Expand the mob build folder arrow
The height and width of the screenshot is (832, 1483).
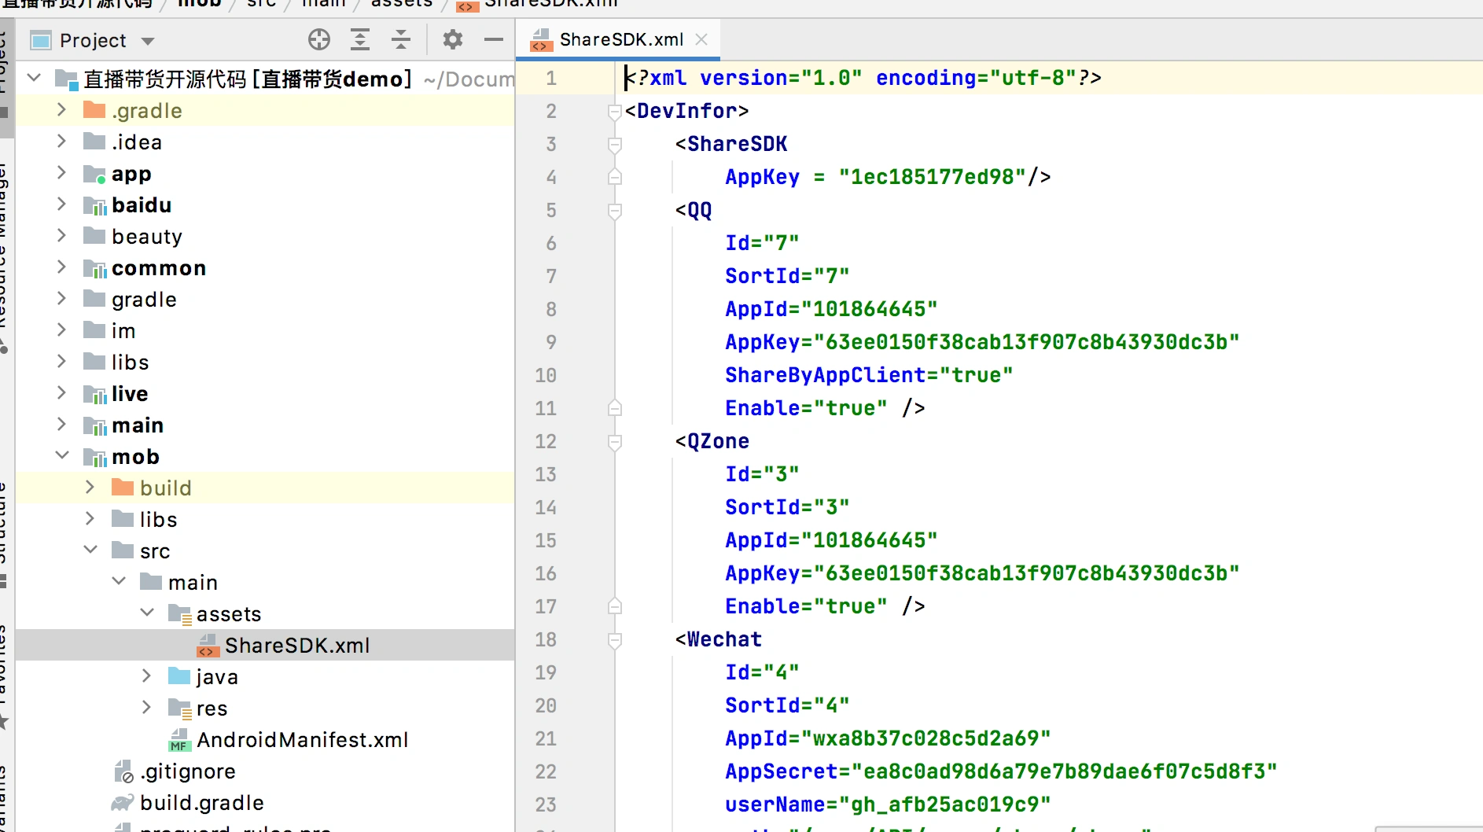(x=90, y=488)
